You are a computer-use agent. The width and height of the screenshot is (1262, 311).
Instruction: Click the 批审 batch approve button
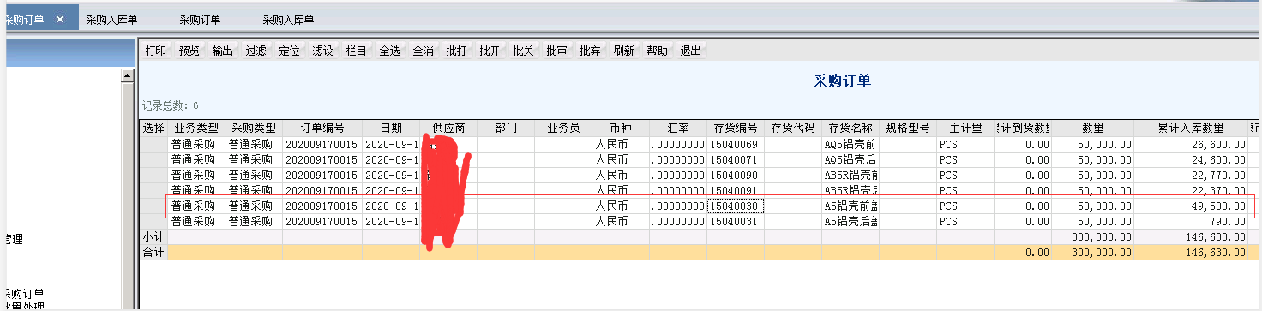click(x=557, y=51)
